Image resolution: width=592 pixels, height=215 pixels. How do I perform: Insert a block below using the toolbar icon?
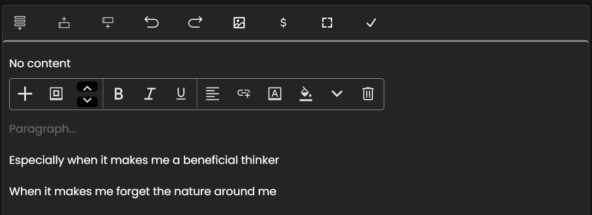[x=108, y=23]
